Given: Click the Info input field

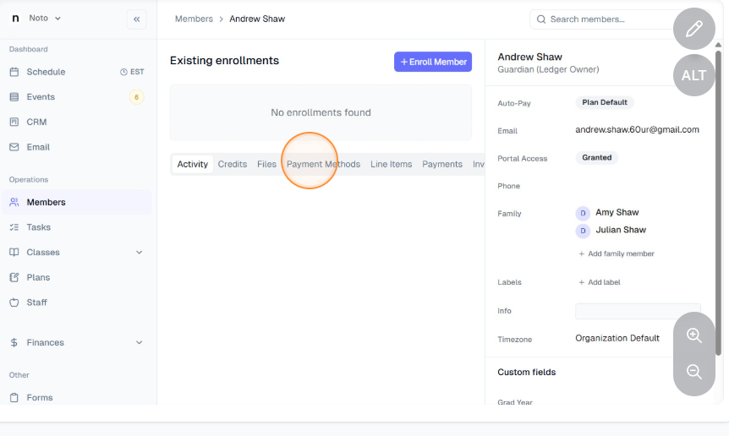Looking at the screenshot, I should point(638,311).
